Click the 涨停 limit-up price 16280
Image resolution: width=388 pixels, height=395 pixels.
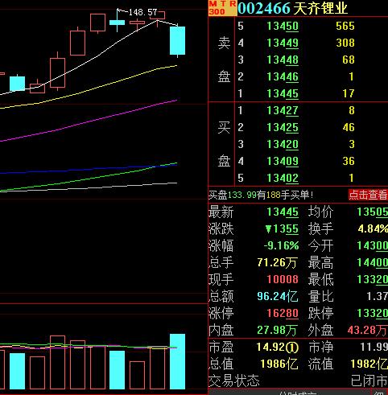283,313
